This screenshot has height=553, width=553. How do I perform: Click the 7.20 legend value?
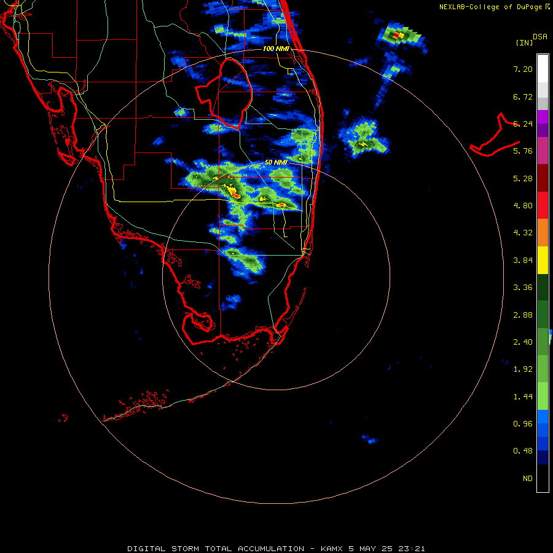pyautogui.click(x=523, y=69)
